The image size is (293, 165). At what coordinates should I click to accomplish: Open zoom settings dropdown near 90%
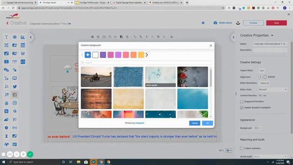click(229, 150)
